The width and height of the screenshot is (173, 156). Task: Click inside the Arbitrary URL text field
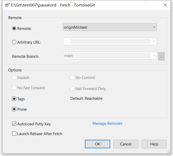pyautogui.click(x=107, y=42)
